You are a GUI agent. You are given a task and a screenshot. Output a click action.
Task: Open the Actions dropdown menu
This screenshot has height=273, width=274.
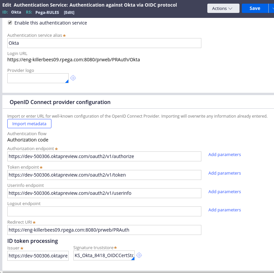click(x=223, y=8)
